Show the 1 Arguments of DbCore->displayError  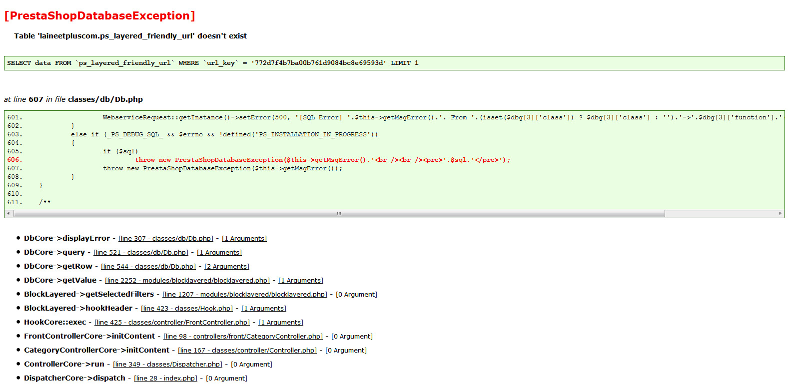coord(244,239)
